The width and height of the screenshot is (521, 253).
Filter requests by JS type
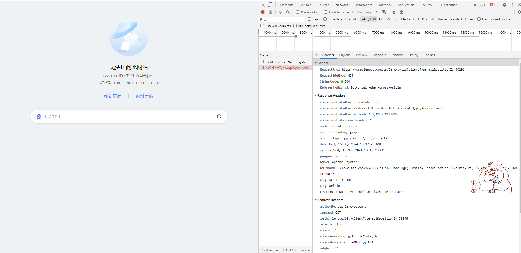tap(380, 19)
